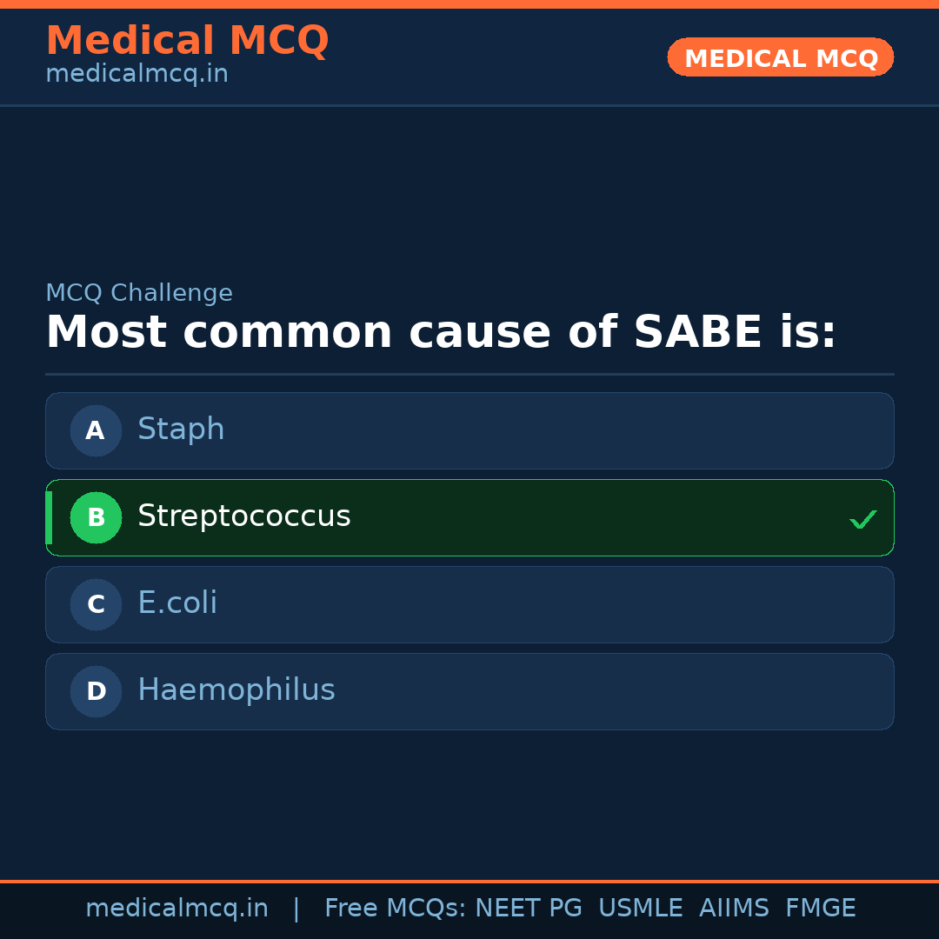Click the FMGE footer label

pyautogui.click(x=820, y=909)
